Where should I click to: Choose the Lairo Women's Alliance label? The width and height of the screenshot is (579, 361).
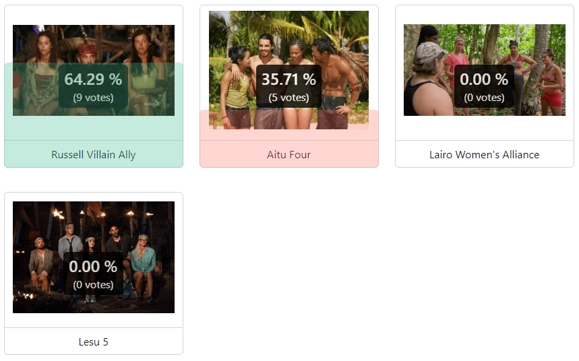point(484,154)
